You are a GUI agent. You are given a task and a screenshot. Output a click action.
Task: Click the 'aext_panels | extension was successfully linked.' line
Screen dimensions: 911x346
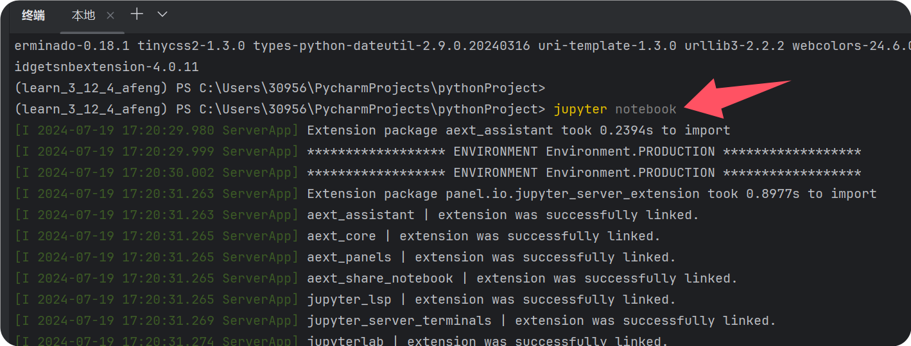tap(345, 257)
